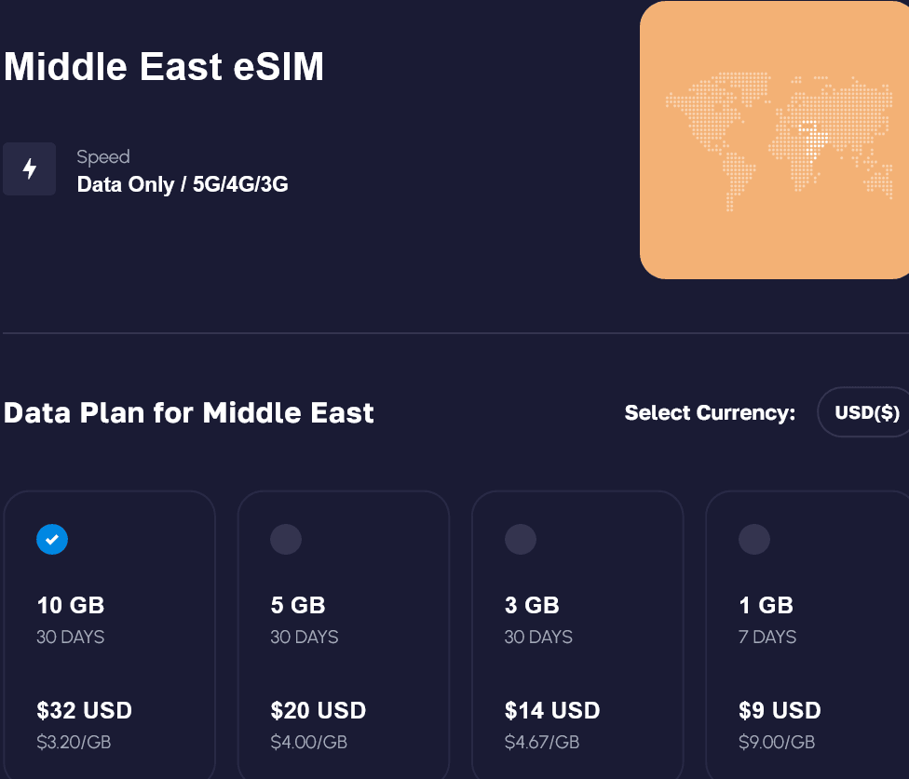
Task: Click the lightning bolt speed icon
Action: pos(30,169)
